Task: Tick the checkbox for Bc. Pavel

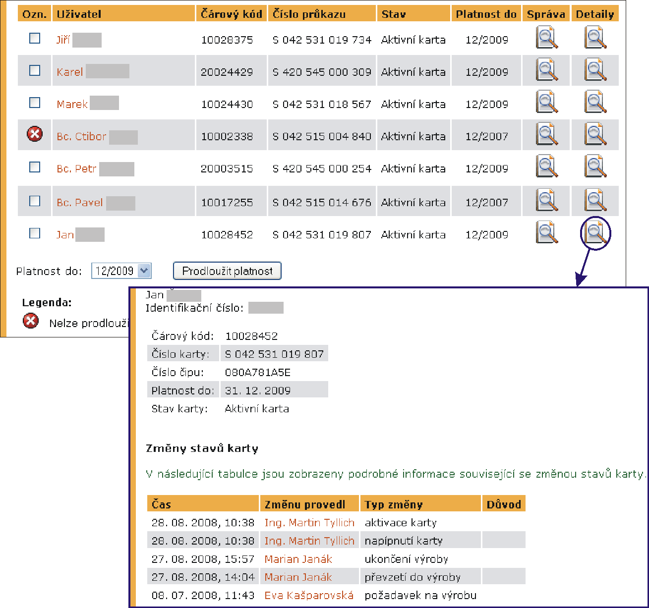Action: pyautogui.click(x=35, y=201)
